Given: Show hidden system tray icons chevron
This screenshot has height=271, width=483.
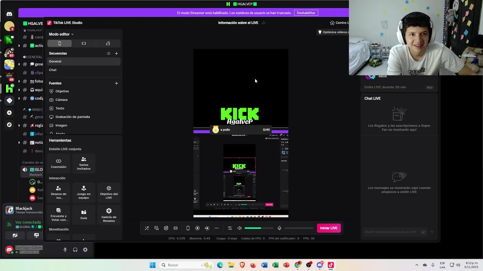Looking at the screenshot, I should [x=417, y=265].
